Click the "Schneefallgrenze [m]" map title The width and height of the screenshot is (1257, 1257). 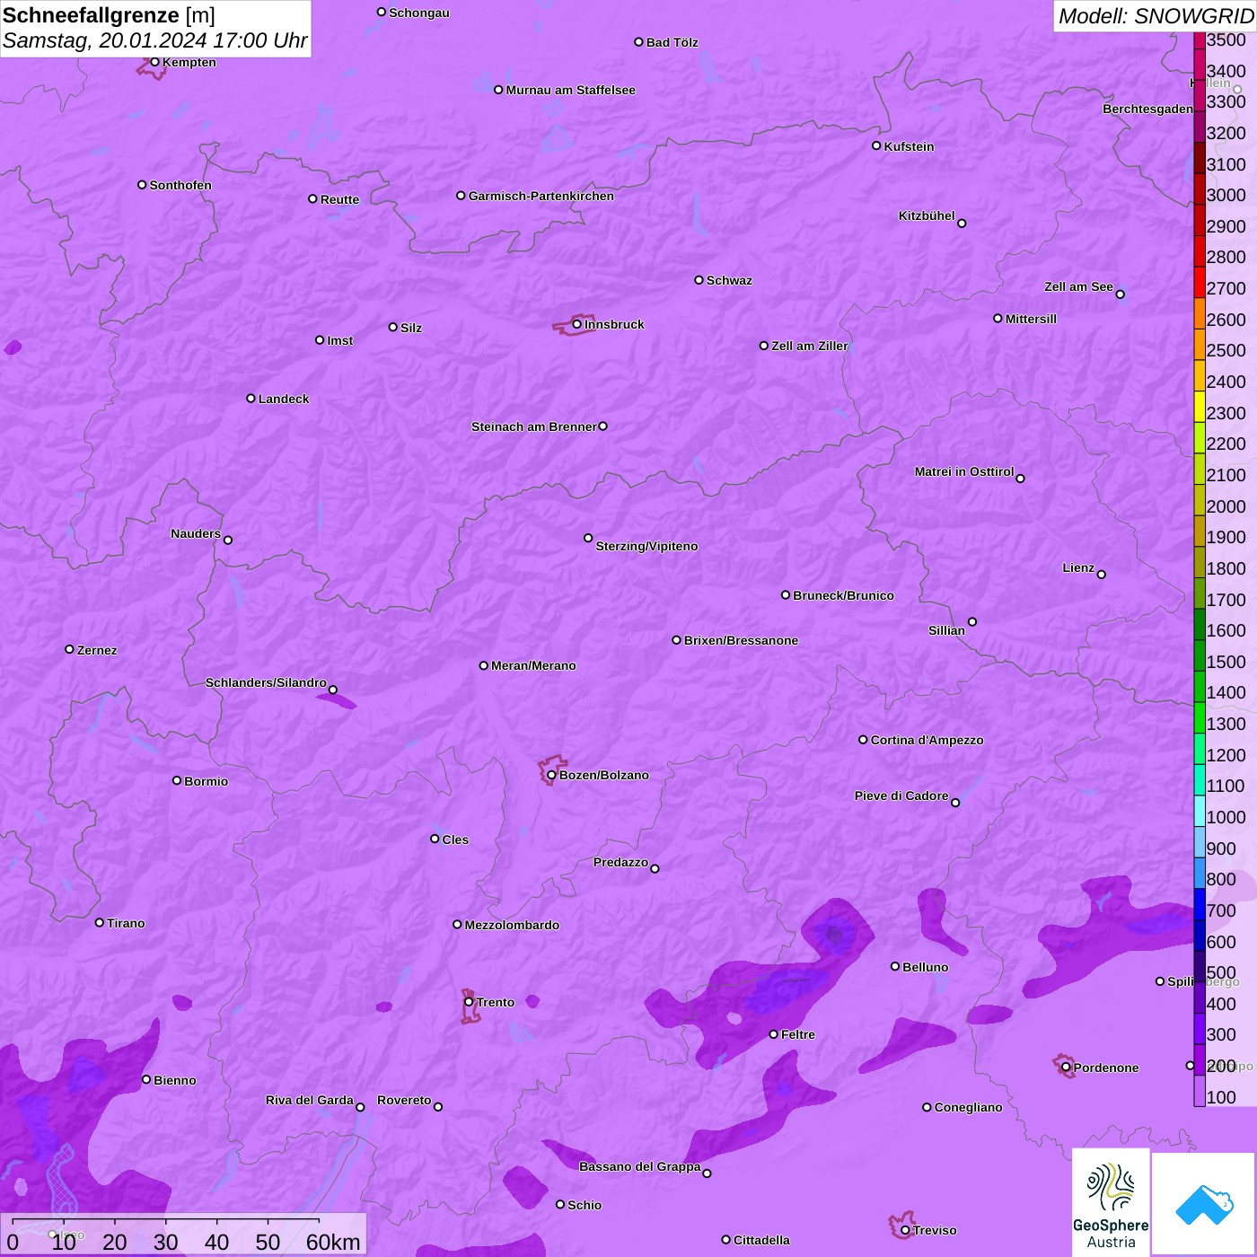(x=109, y=15)
